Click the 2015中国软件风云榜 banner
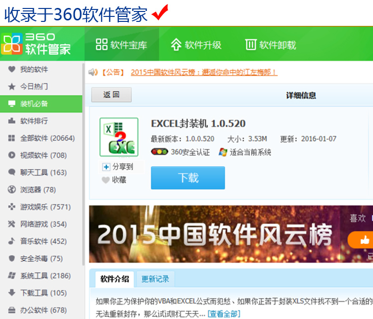 (214, 234)
